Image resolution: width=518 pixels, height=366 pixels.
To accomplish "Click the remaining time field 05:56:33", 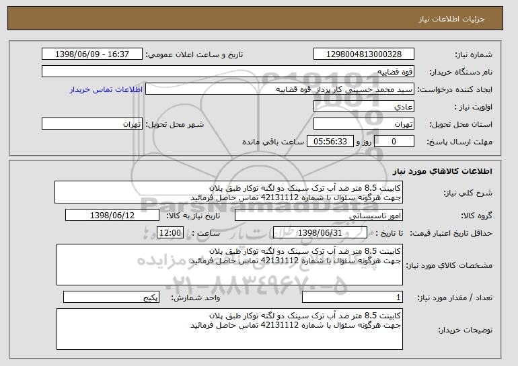I will pyautogui.click(x=330, y=142).
